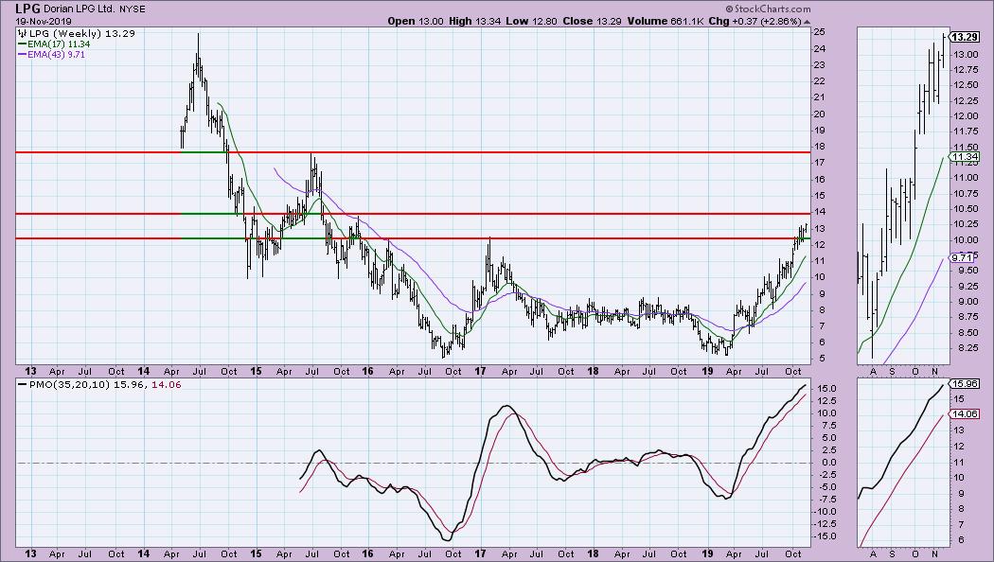Click the EMA(43) 9.71 legend entry
This screenshot has width=994, height=562.
tap(56, 55)
